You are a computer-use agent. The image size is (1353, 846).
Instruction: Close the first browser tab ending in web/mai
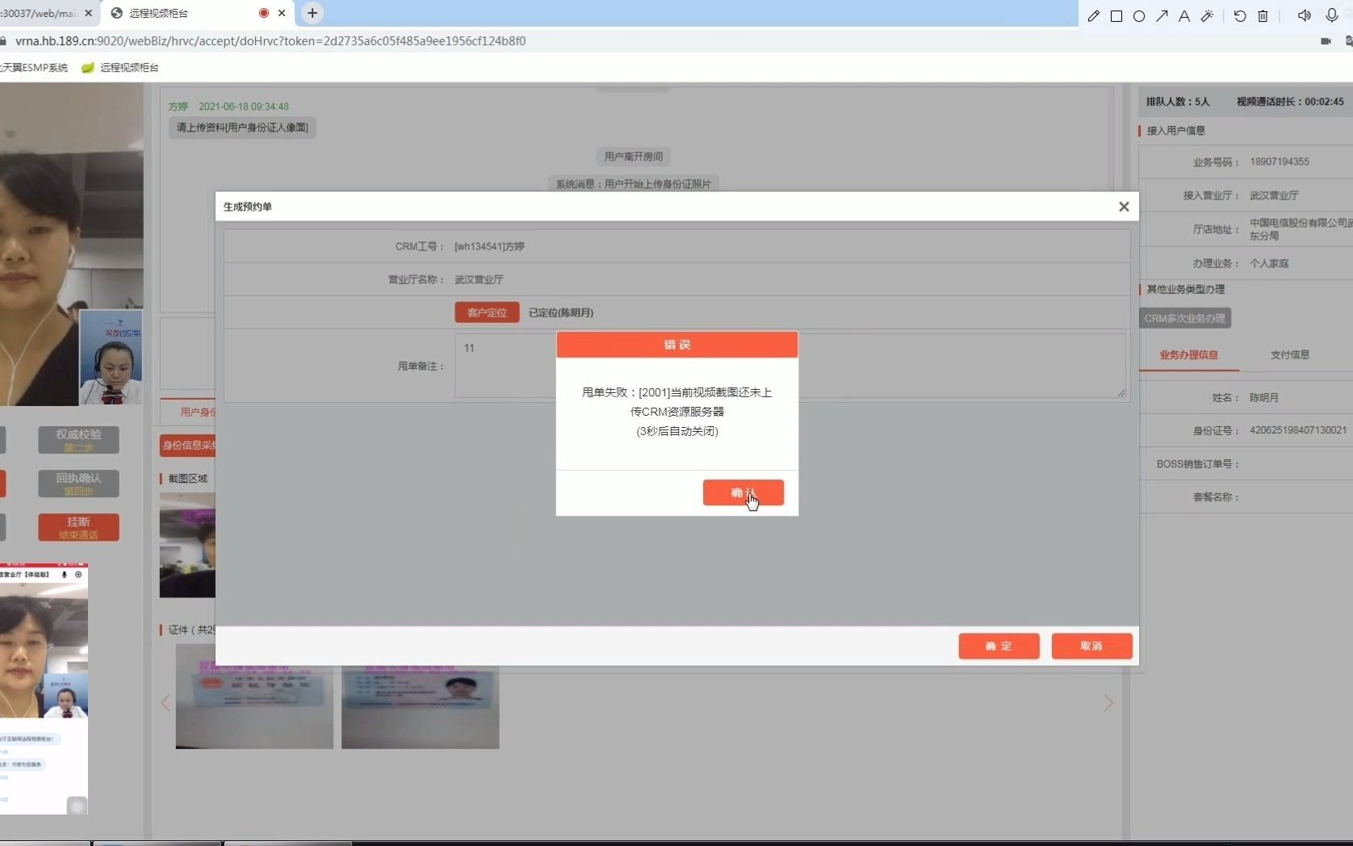tap(89, 13)
